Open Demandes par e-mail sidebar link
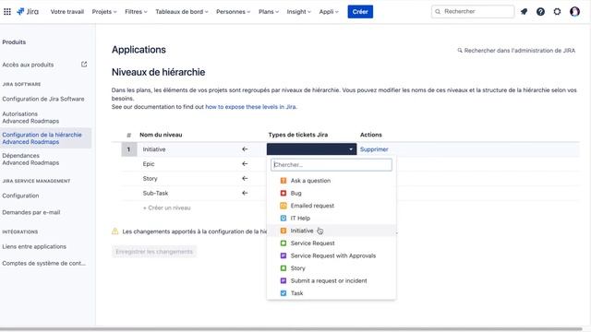Viewport: 591px width, 332px height. pos(31,212)
